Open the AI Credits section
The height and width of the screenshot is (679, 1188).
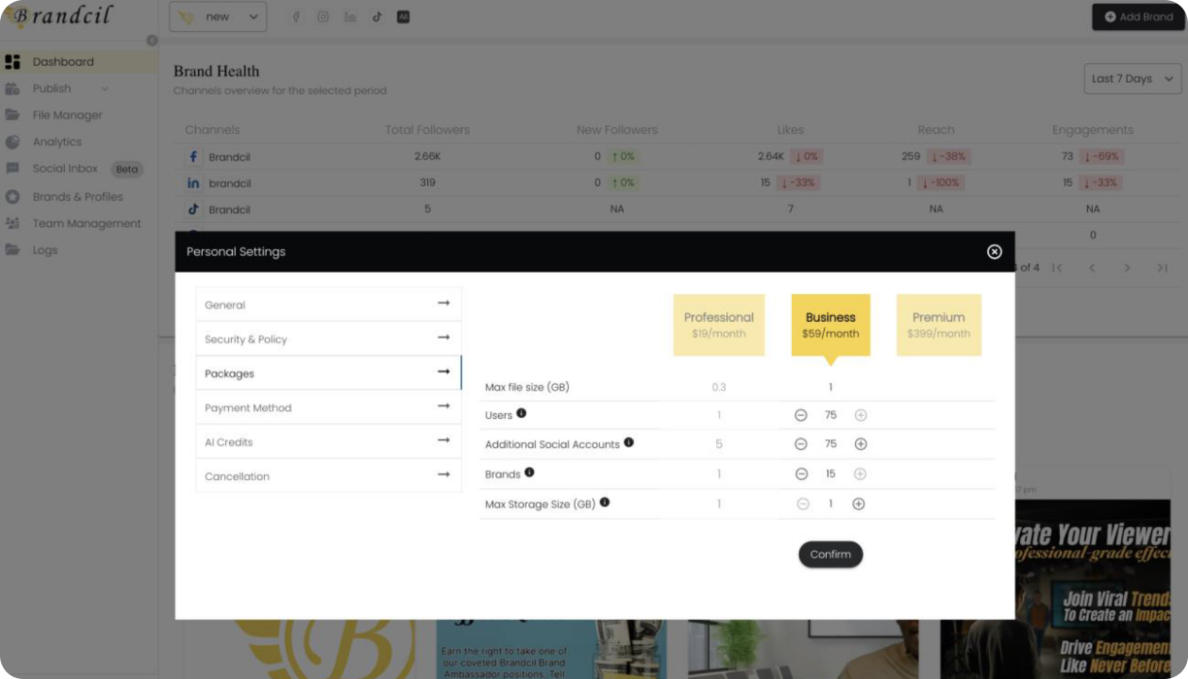point(328,441)
